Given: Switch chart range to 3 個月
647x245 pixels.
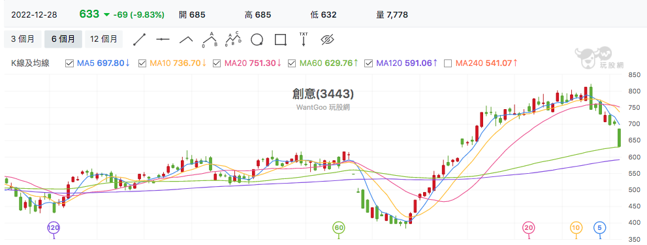Looking at the screenshot, I should point(23,39).
